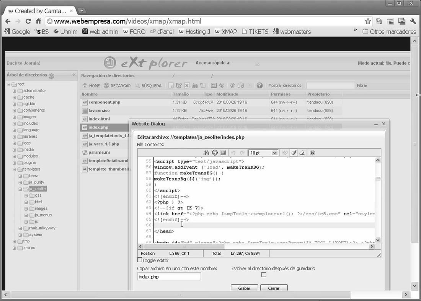Click RECARGAR to reload the directory
421x301 pixels.
tap(117, 86)
